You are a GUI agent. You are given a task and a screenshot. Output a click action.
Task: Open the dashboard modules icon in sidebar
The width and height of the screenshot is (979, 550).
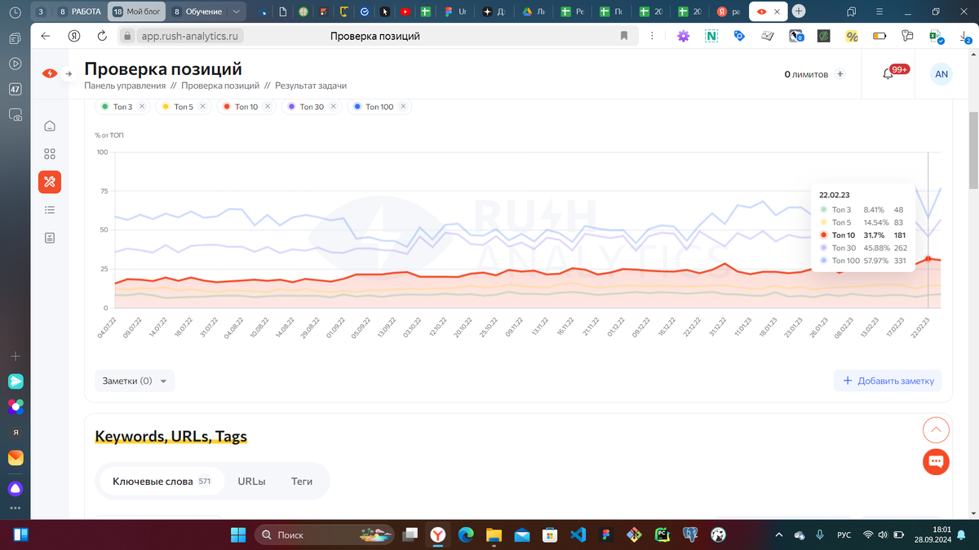pyautogui.click(x=50, y=153)
